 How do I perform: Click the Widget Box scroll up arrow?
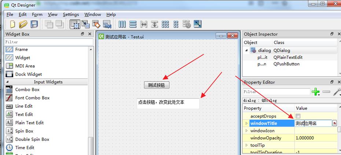pos(91,50)
